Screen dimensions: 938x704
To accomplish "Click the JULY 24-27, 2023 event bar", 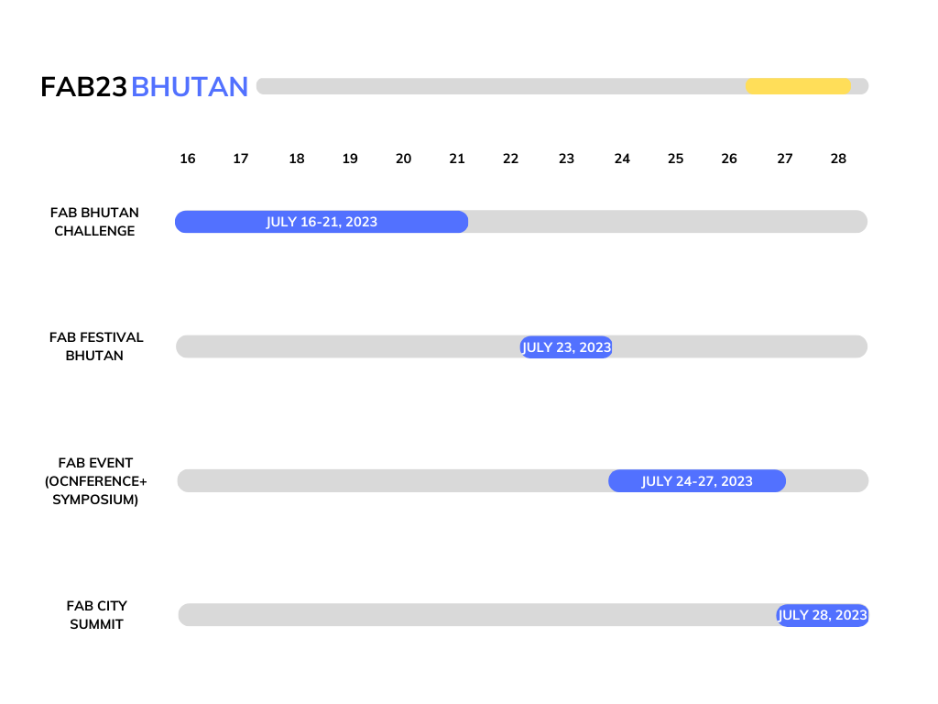I will [x=697, y=480].
